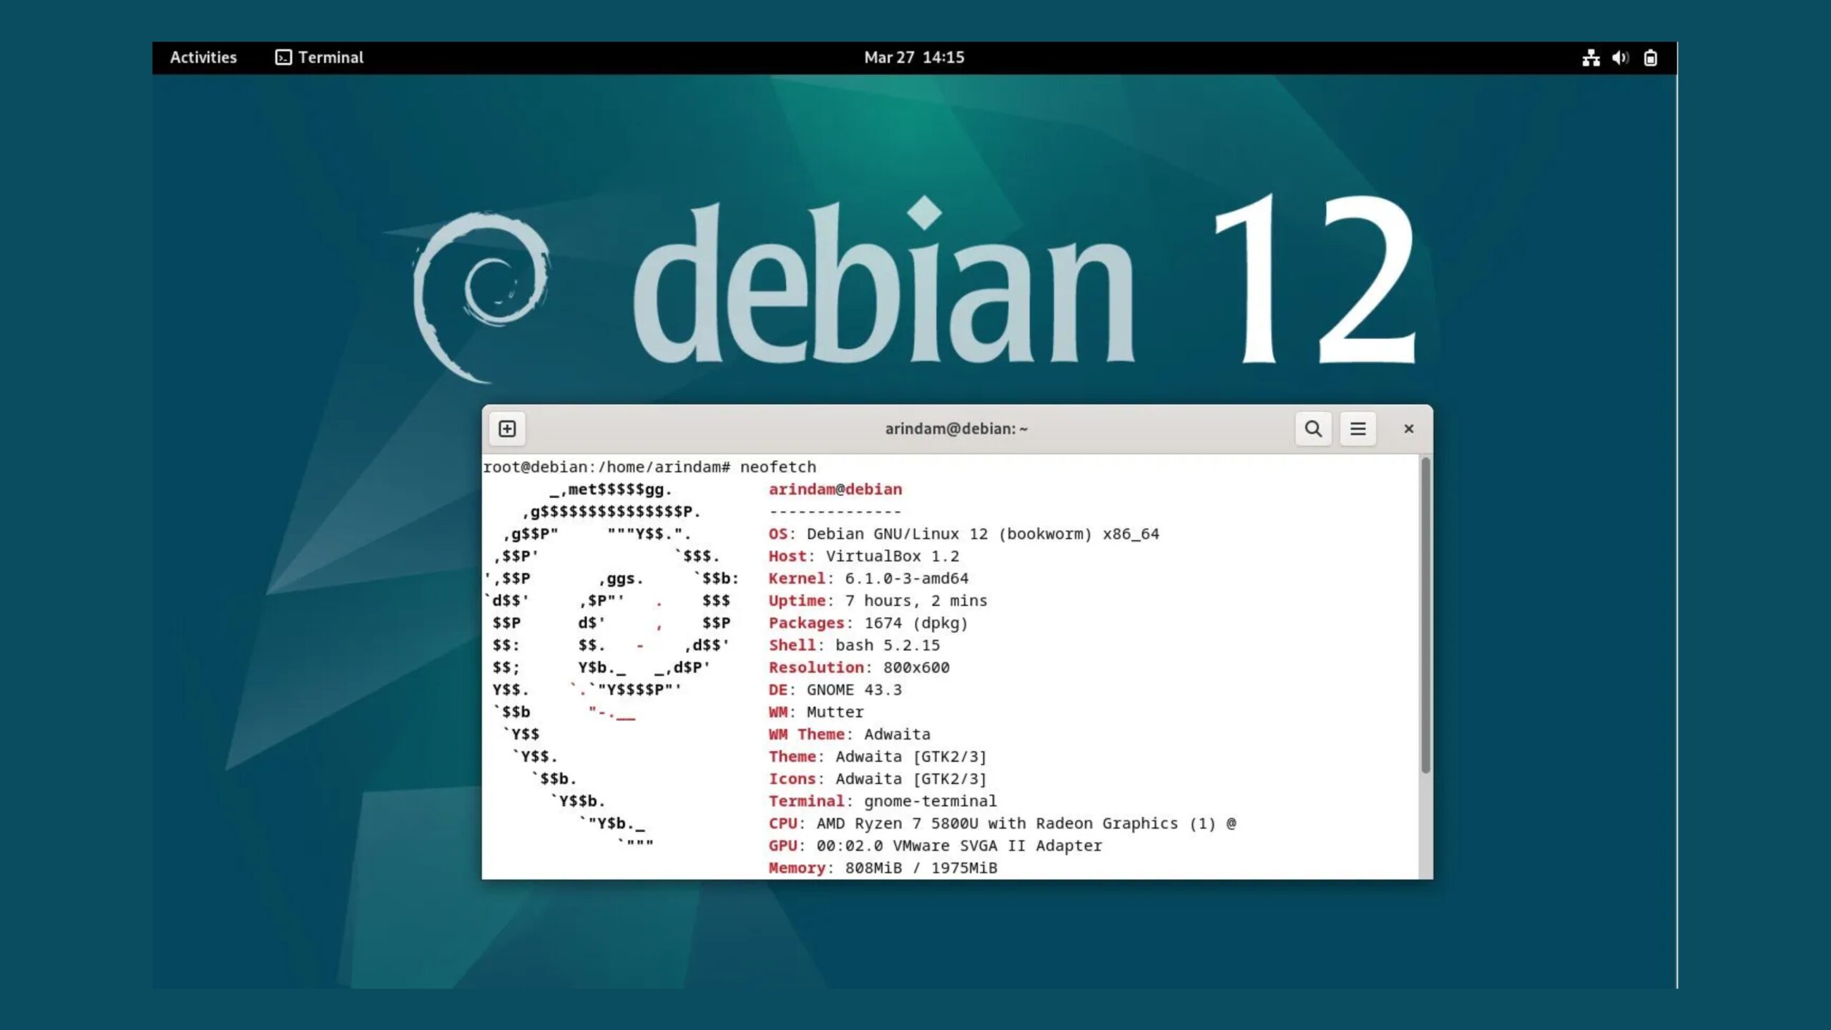
Task: Open terminal search with magnifier icon
Action: [x=1313, y=428]
